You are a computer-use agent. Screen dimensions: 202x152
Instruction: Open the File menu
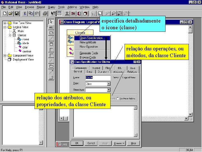click(x=3, y=7)
